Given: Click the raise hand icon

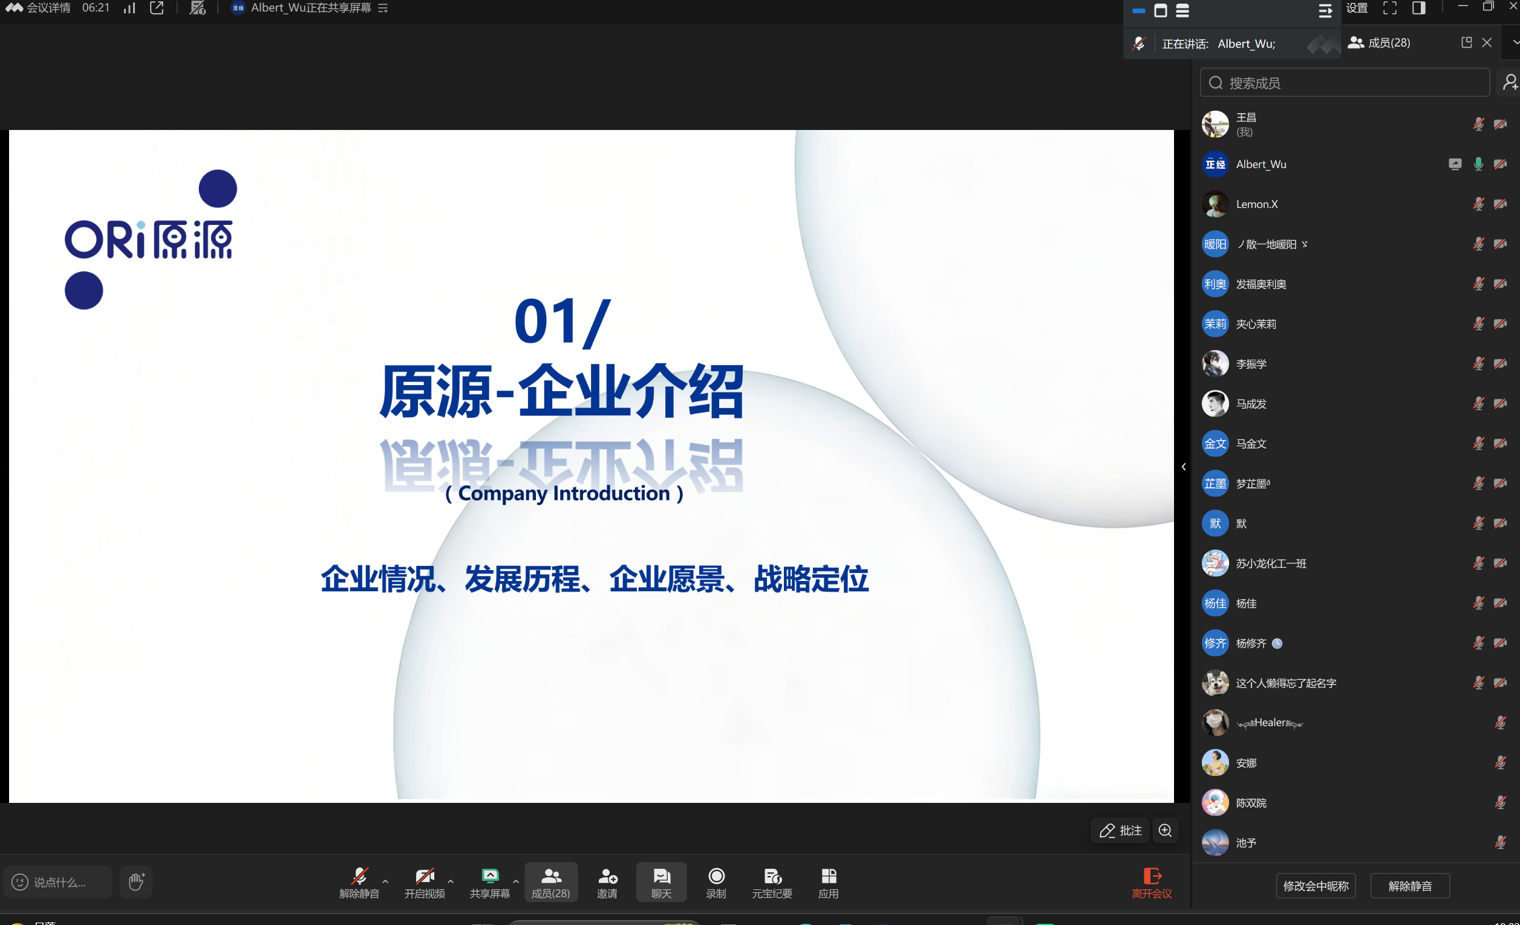Looking at the screenshot, I should click(x=135, y=882).
